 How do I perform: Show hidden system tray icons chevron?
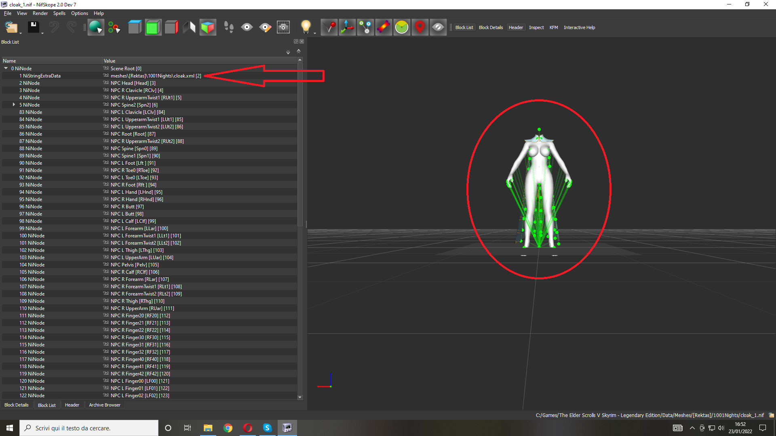pyautogui.click(x=692, y=428)
